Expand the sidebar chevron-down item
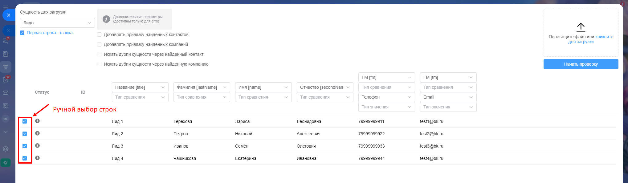The image size is (628, 183). [x=6, y=132]
